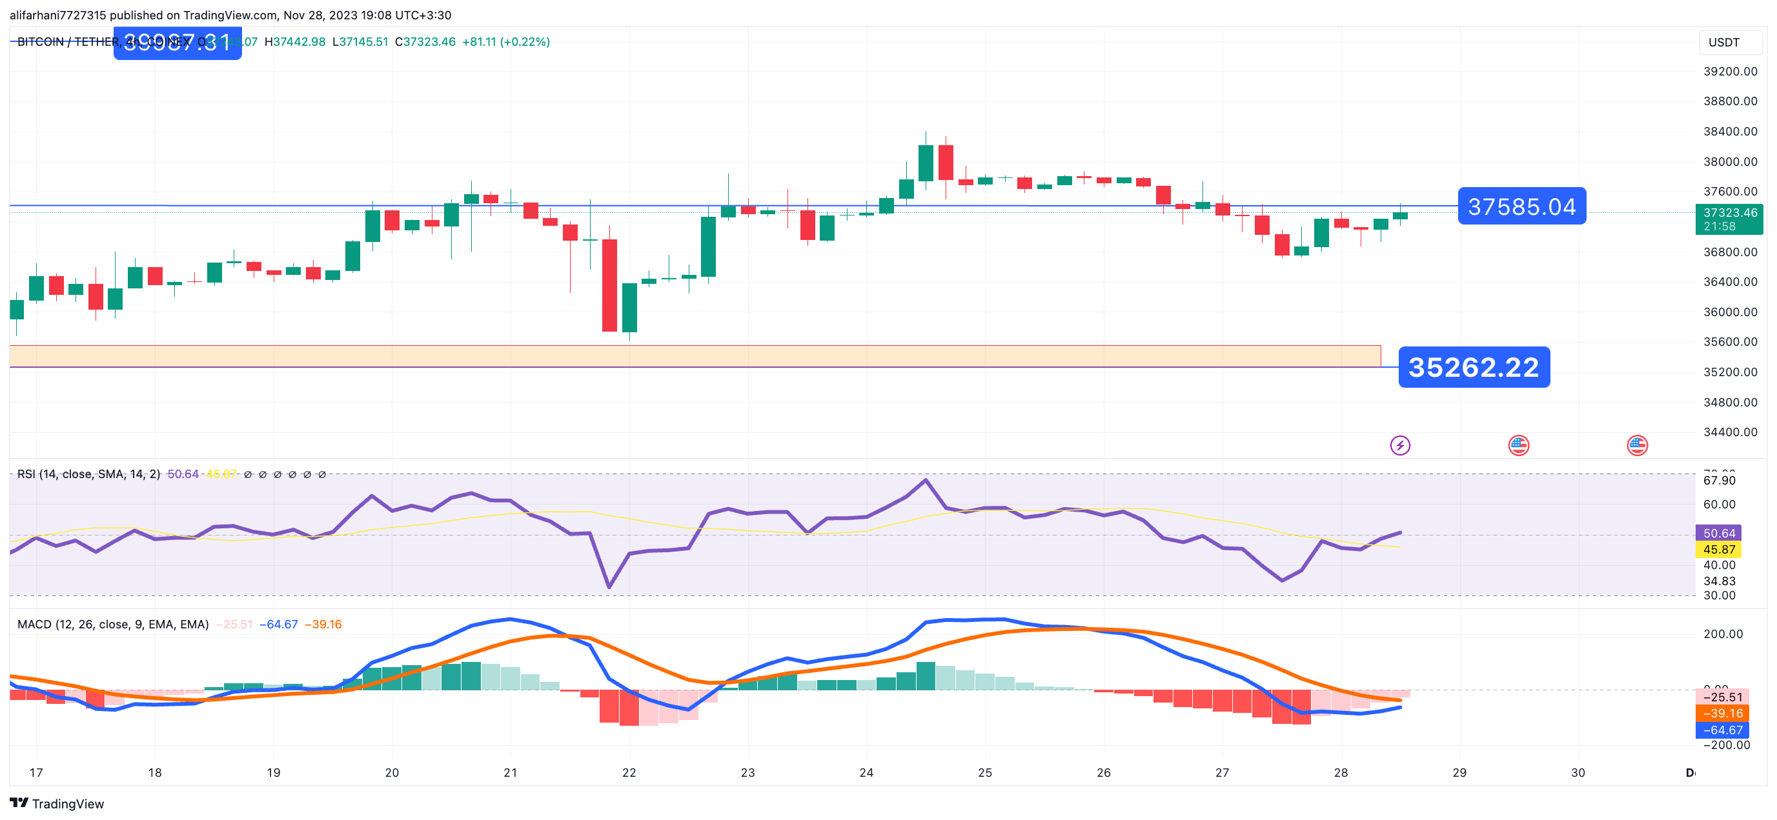The image size is (1777, 820).
Task: Click date 28 on the time axis
Action: pos(1341,772)
